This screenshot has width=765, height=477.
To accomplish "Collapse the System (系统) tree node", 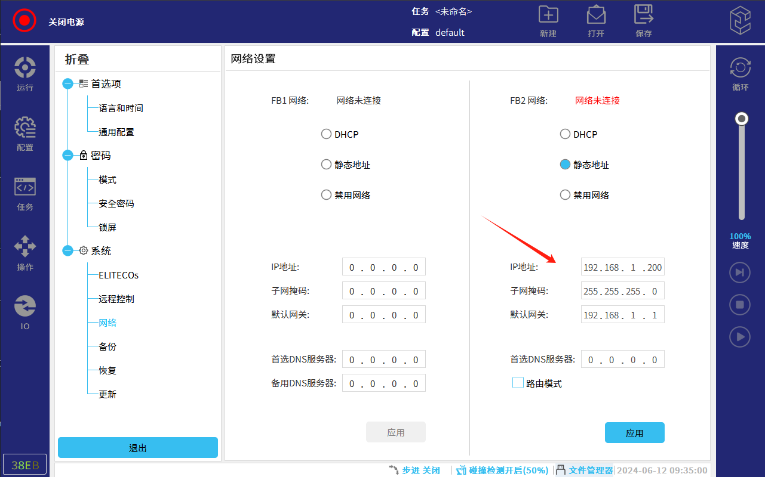I will click(67, 251).
